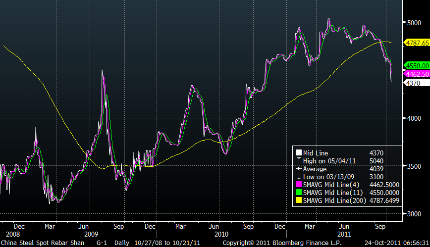Open the Daily periodicity setting

[x=121, y=243]
